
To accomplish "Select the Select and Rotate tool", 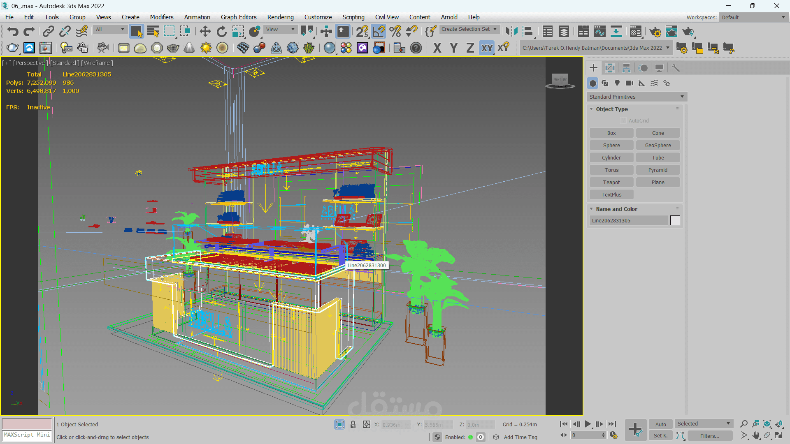I will pyautogui.click(x=221, y=32).
